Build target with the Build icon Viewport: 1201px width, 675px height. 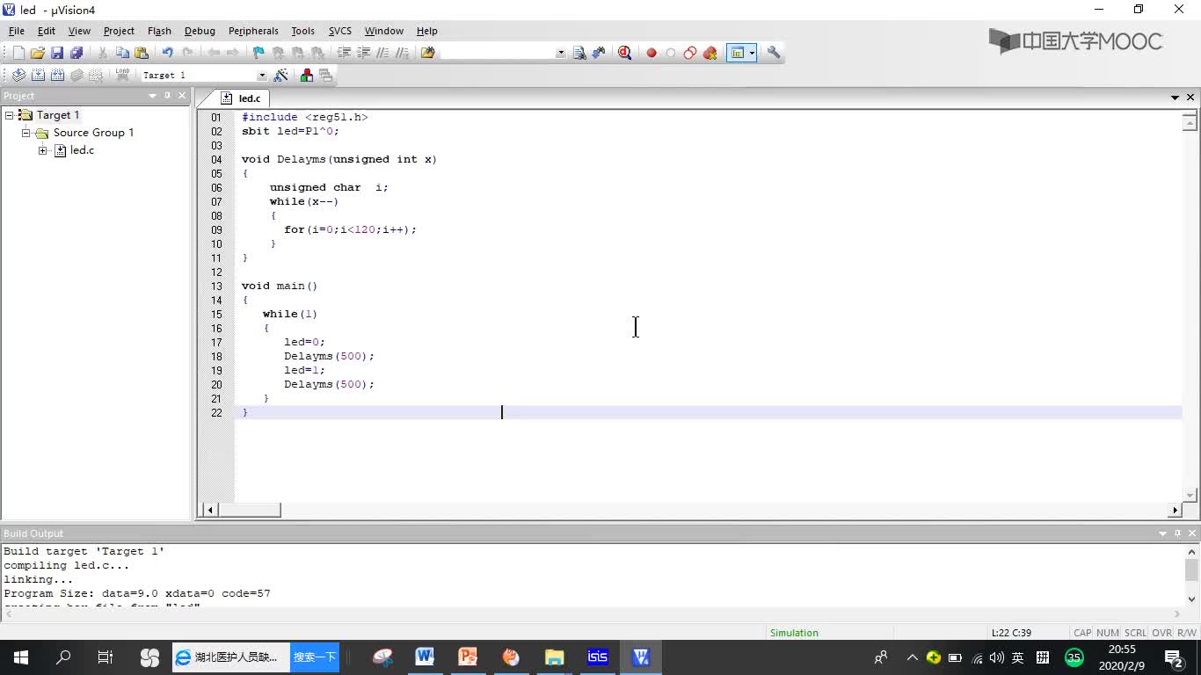coord(38,76)
